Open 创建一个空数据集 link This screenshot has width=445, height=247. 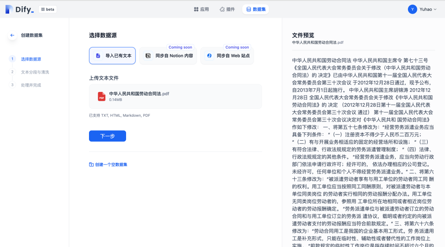(111, 165)
